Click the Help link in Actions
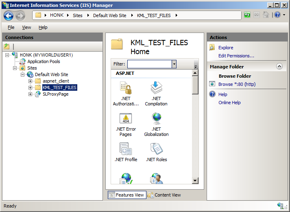290x212 pixels. (x=222, y=94)
